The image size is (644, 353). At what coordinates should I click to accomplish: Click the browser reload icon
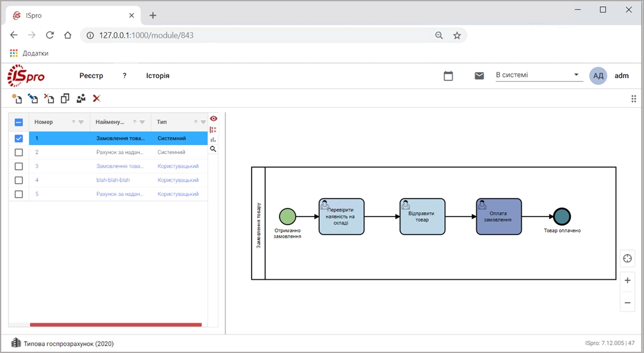pos(50,35)
